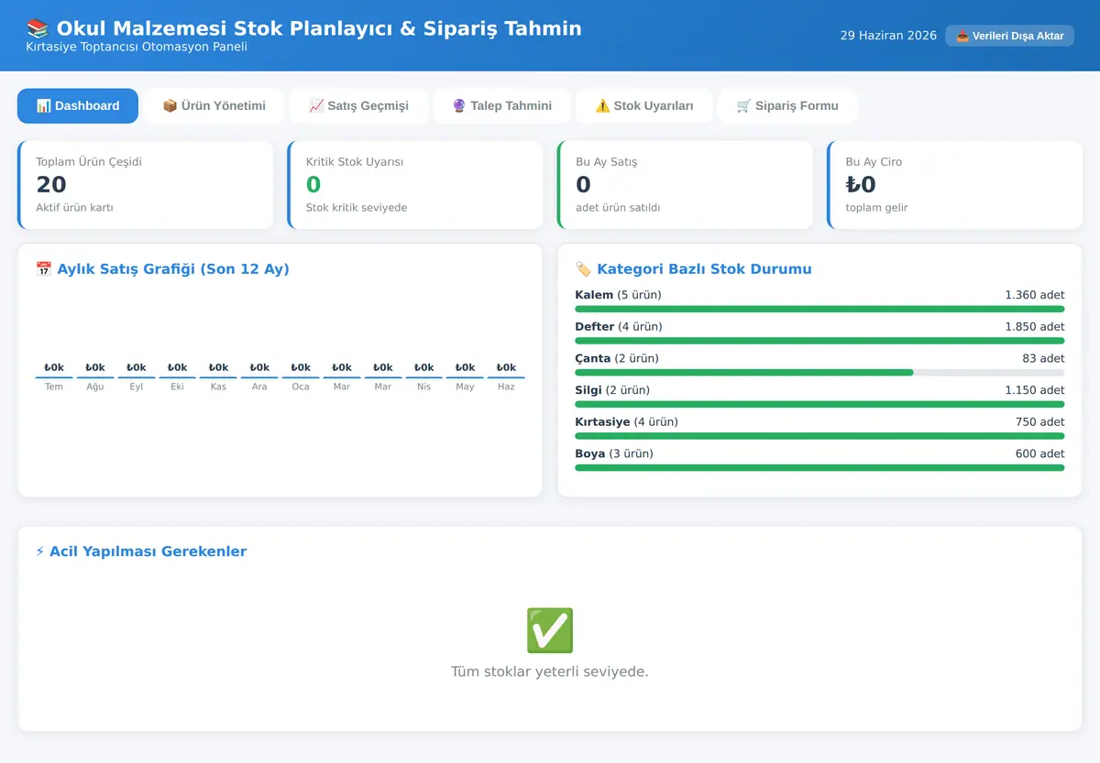1100x763 pixels.
Task: Click the text Tüm stoklar yeterli seviyede
Action: pyautogui.click(x=550, y=671)
